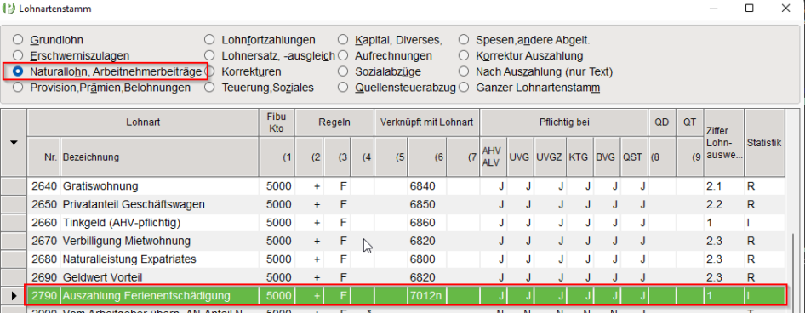Select the Tinkgeld (AHV-pflichtig) row
The height and width of the screenshot is (313, 805).
[393, 223]
